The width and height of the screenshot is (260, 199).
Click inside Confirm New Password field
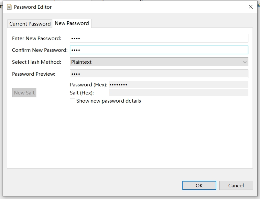coord(159,50)
